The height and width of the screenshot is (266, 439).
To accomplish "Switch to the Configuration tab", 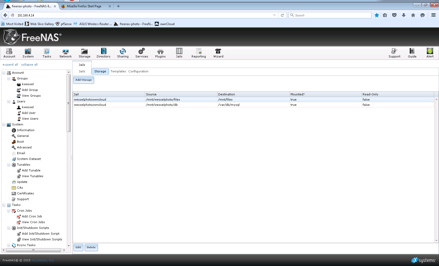I will (x=138, y=71).
